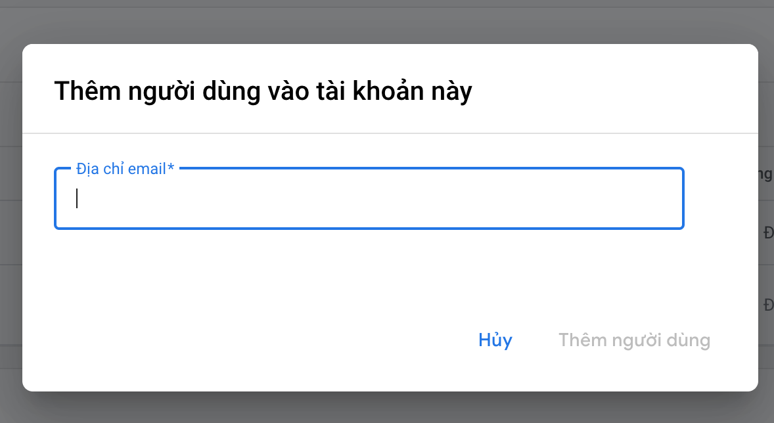Click the dimmed strip left of the dialog
The image size is (774, 423).
[11, 217]
